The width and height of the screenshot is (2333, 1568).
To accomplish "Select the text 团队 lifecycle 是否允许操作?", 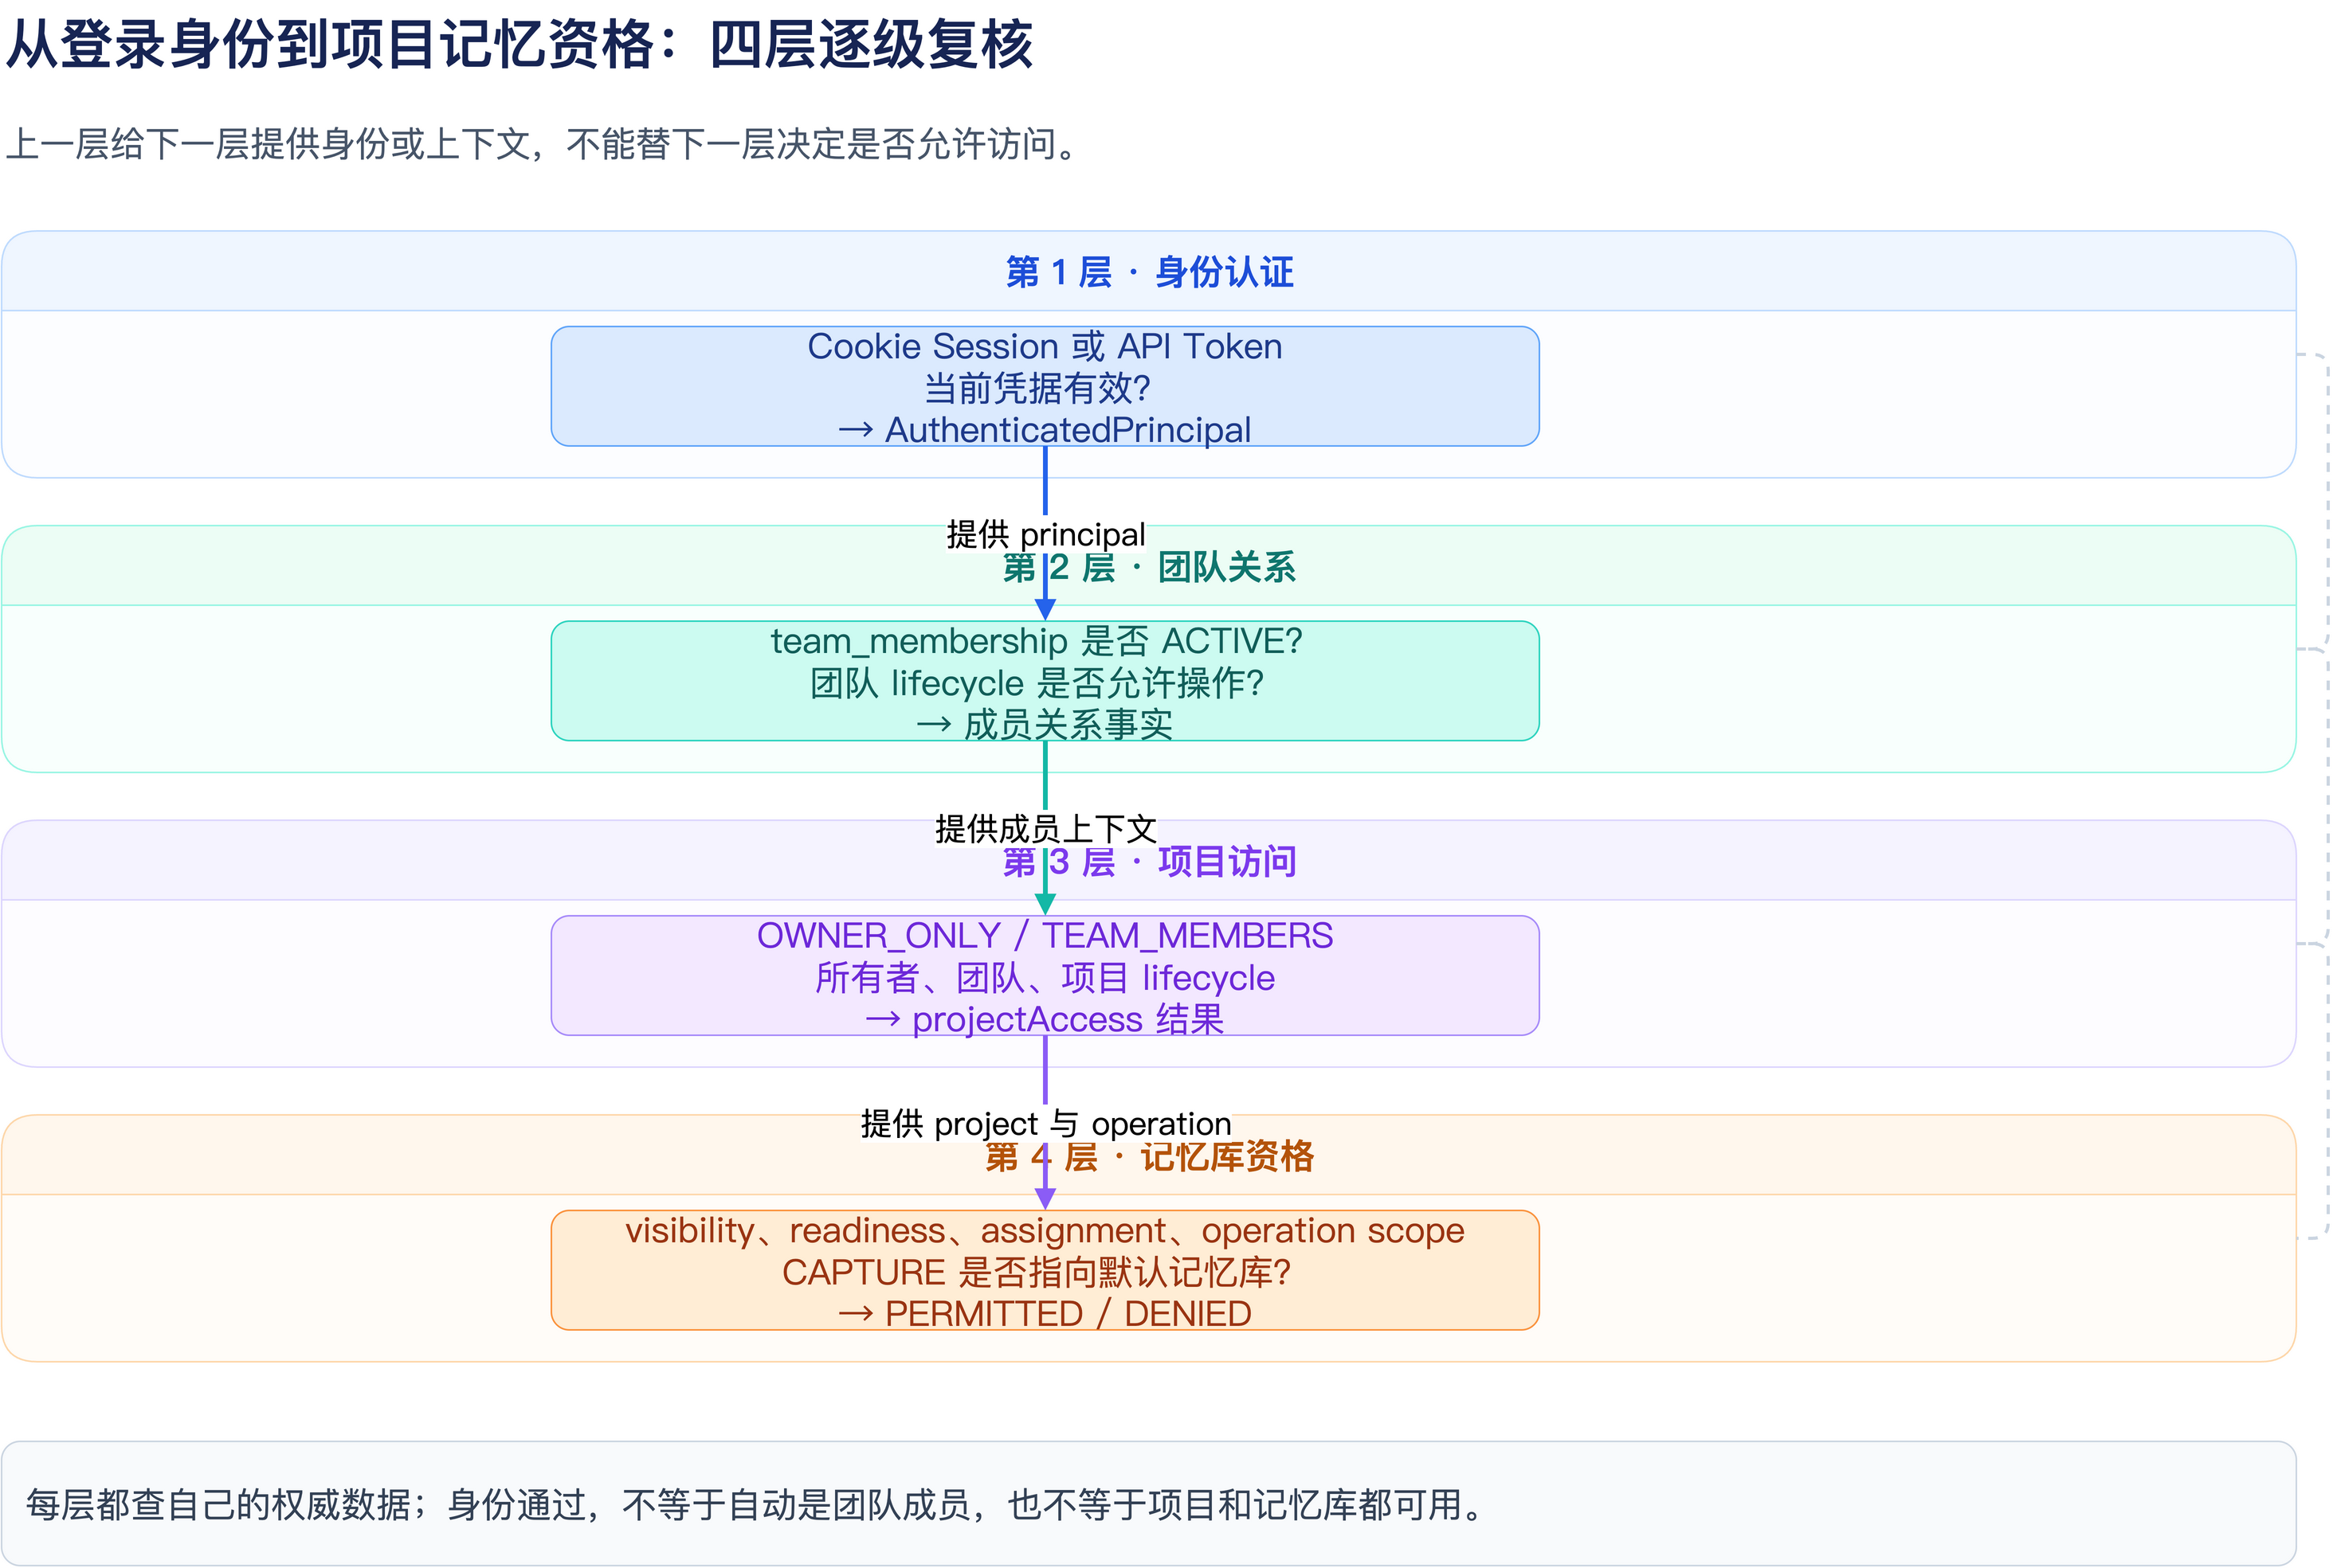I will pyautogui.click(x=1037, y=683).
